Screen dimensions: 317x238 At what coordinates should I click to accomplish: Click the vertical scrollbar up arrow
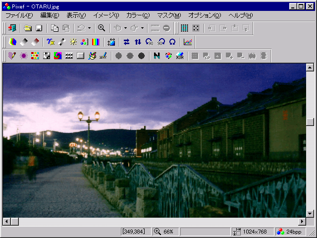(x=310, y=67)
